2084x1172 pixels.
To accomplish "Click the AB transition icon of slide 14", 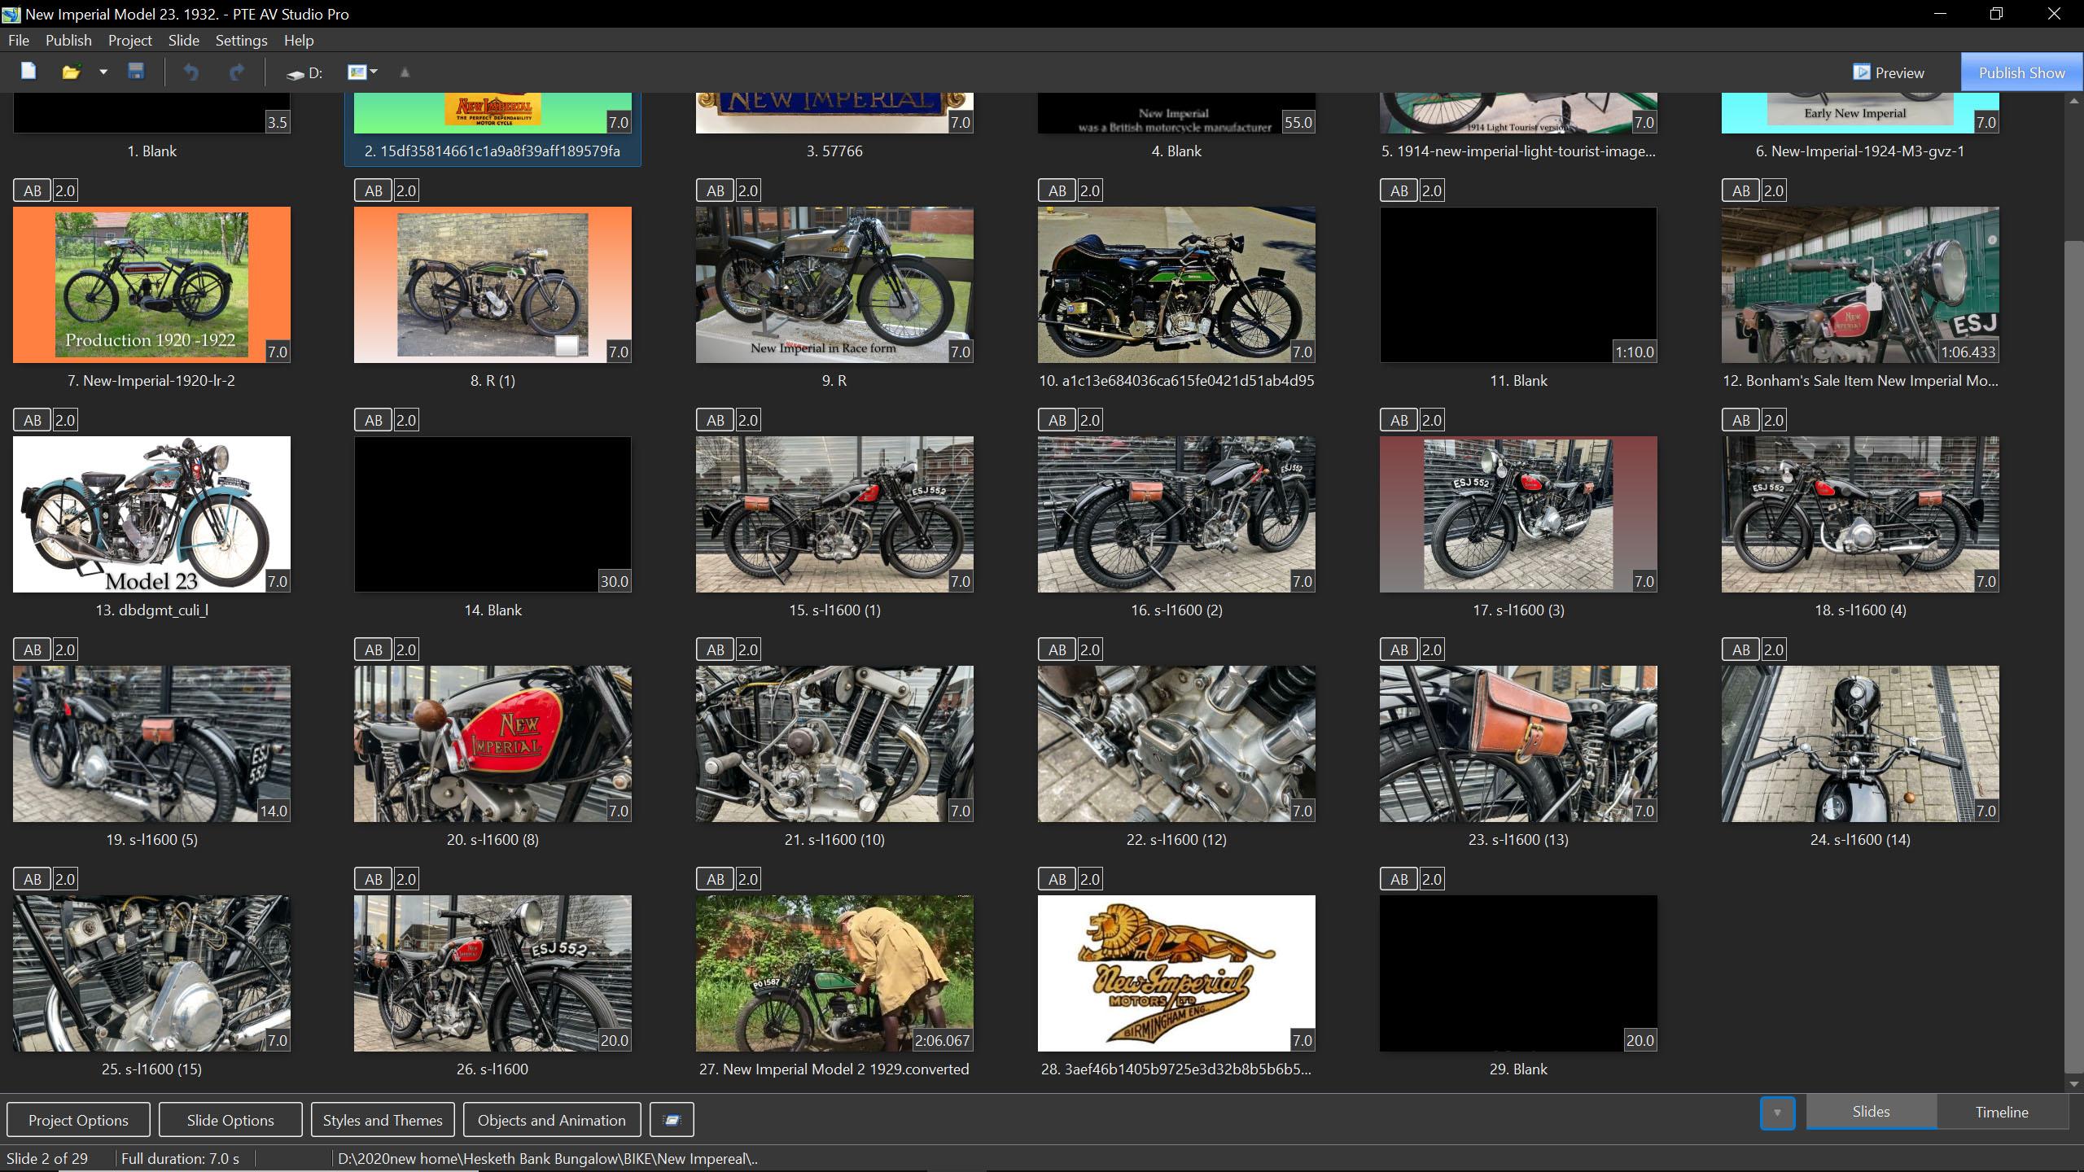I will tap(374, 421).
